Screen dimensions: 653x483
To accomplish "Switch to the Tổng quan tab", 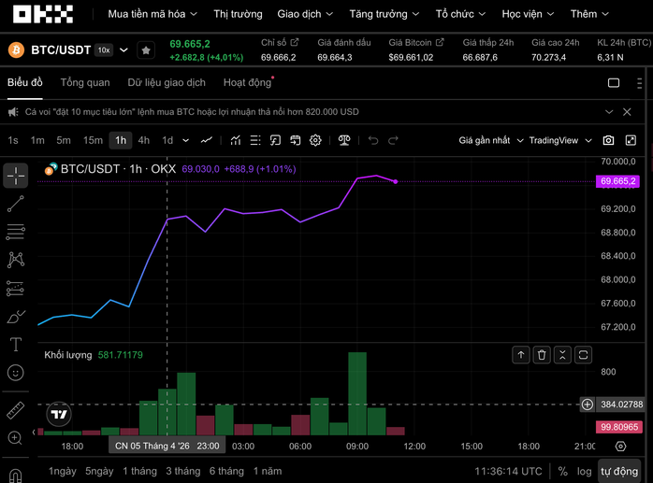I will (x=85, y=82).
